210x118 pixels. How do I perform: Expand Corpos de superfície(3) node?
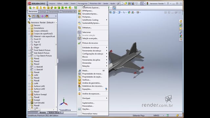click(29, 34)
